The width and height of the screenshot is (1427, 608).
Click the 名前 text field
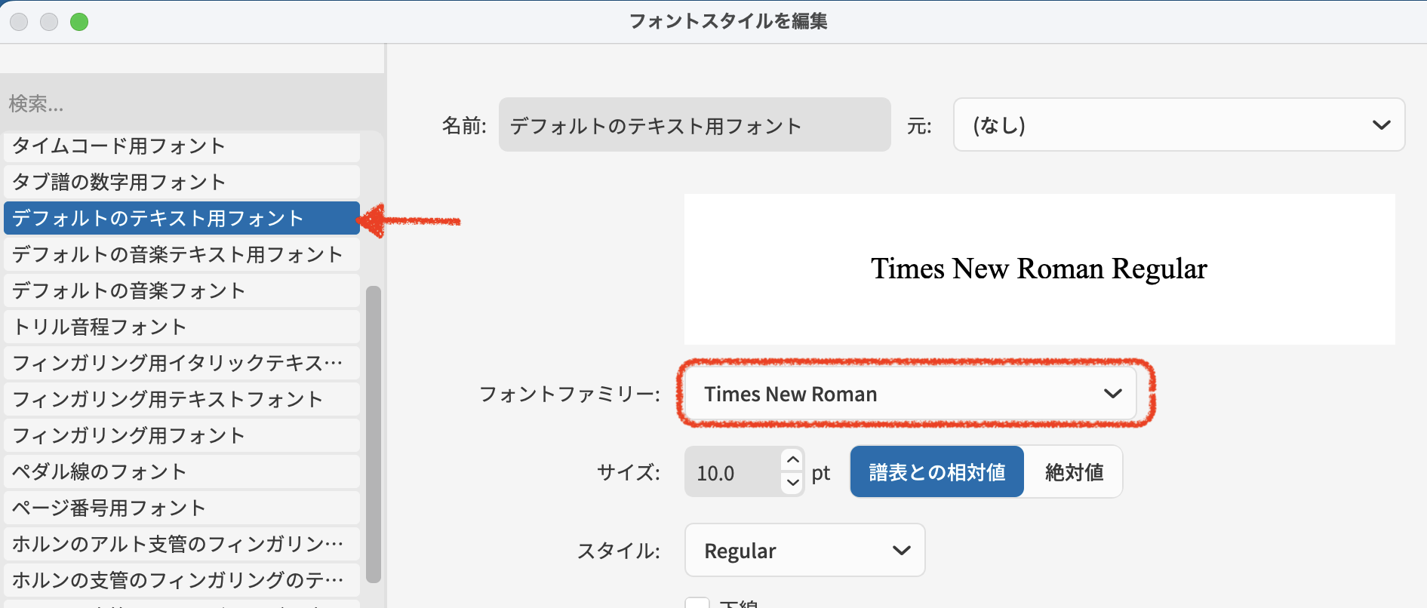click(694, 125)
